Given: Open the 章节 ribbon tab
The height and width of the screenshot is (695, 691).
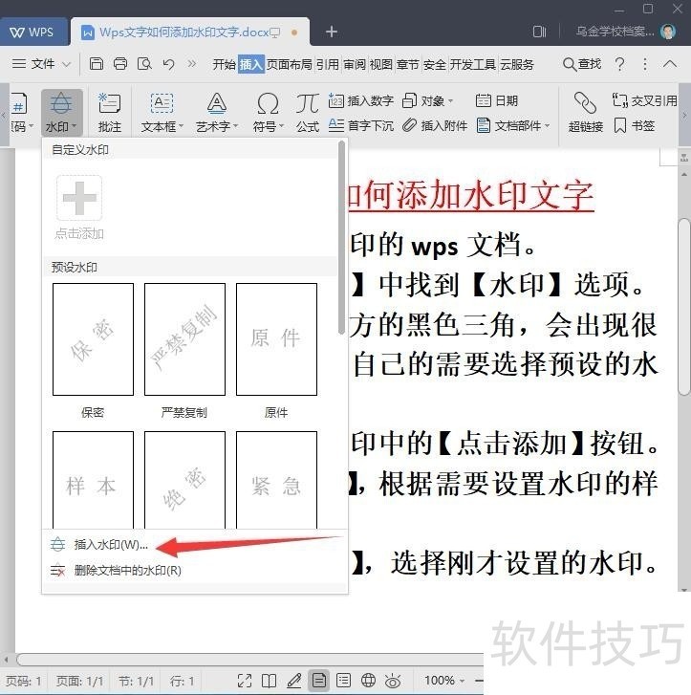Looking at the screenshot, I should (x=407, y=65).
